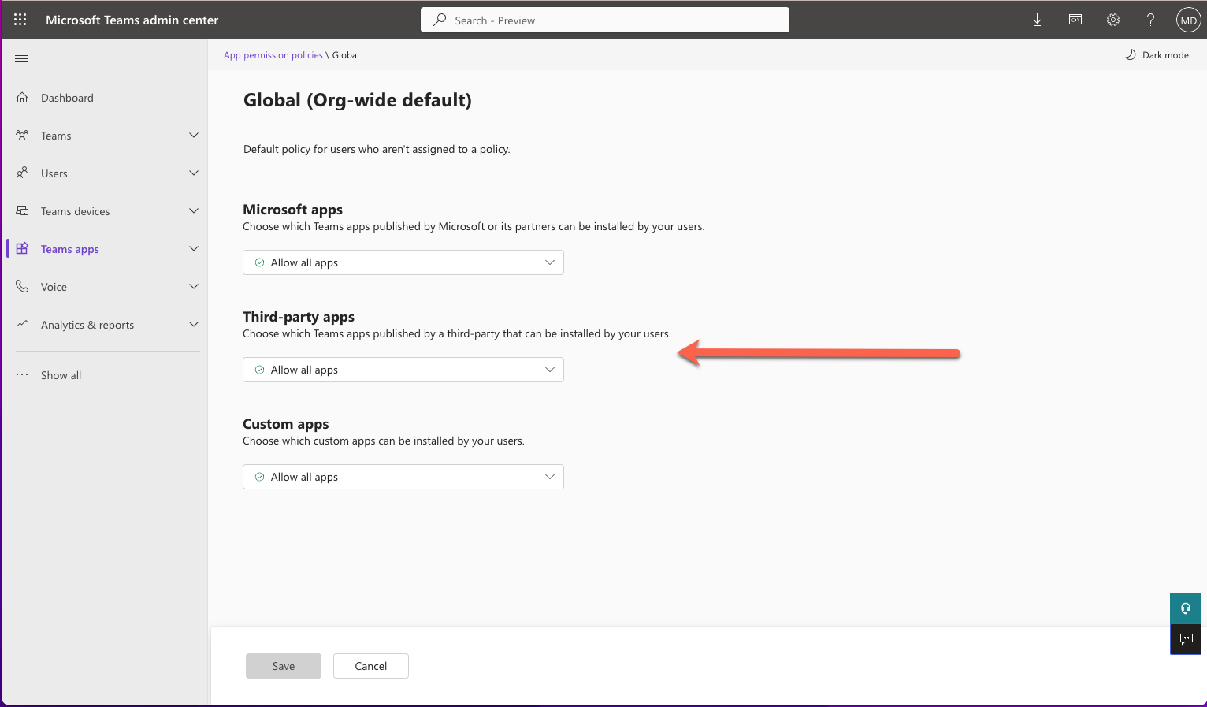The image size is (1207, 707).
Task: Expand the Analytics & reports chevron
Action: [194, 324]
